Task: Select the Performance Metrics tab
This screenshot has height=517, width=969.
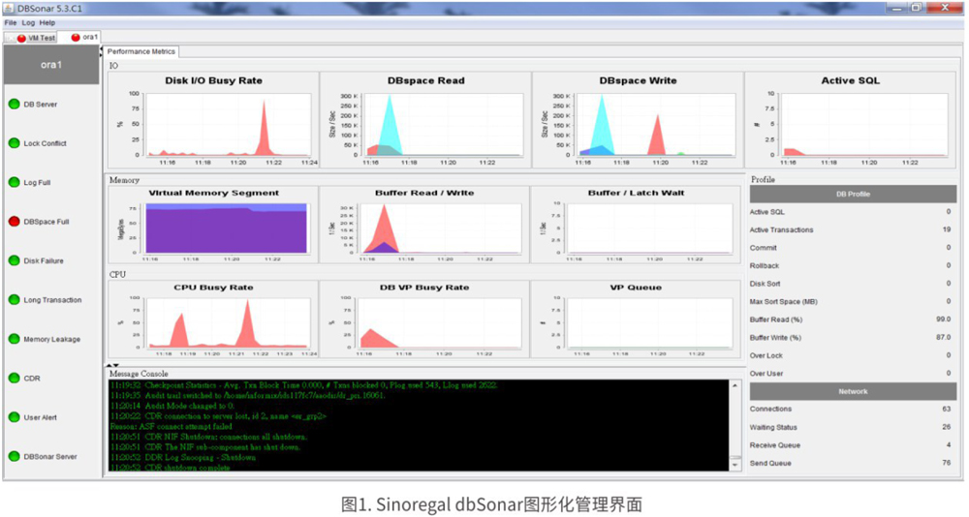Action: [141, 52]
